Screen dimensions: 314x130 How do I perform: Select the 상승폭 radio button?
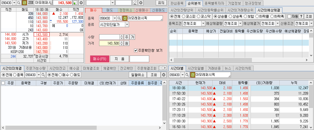(230, 16)
